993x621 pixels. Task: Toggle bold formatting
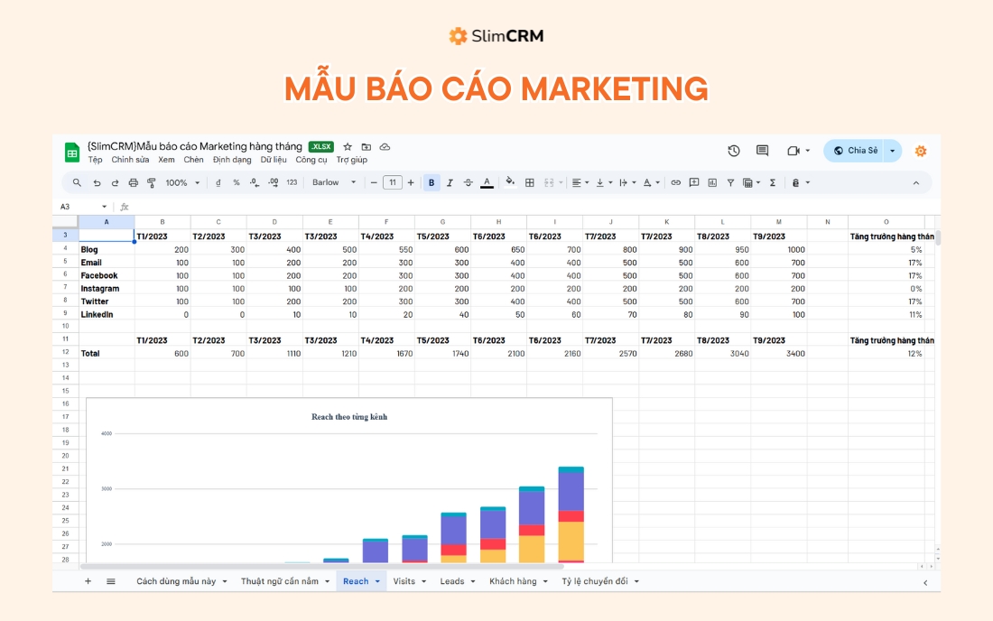[430, 182]
